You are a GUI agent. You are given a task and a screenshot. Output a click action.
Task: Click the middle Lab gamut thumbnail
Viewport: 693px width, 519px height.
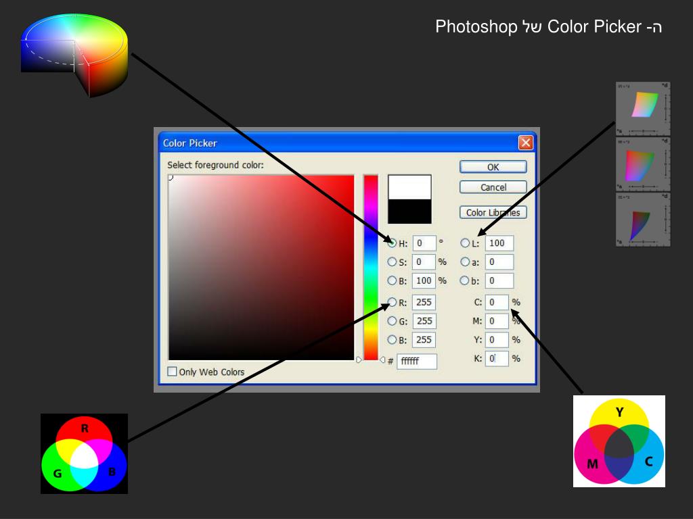(x=643, y=164)
